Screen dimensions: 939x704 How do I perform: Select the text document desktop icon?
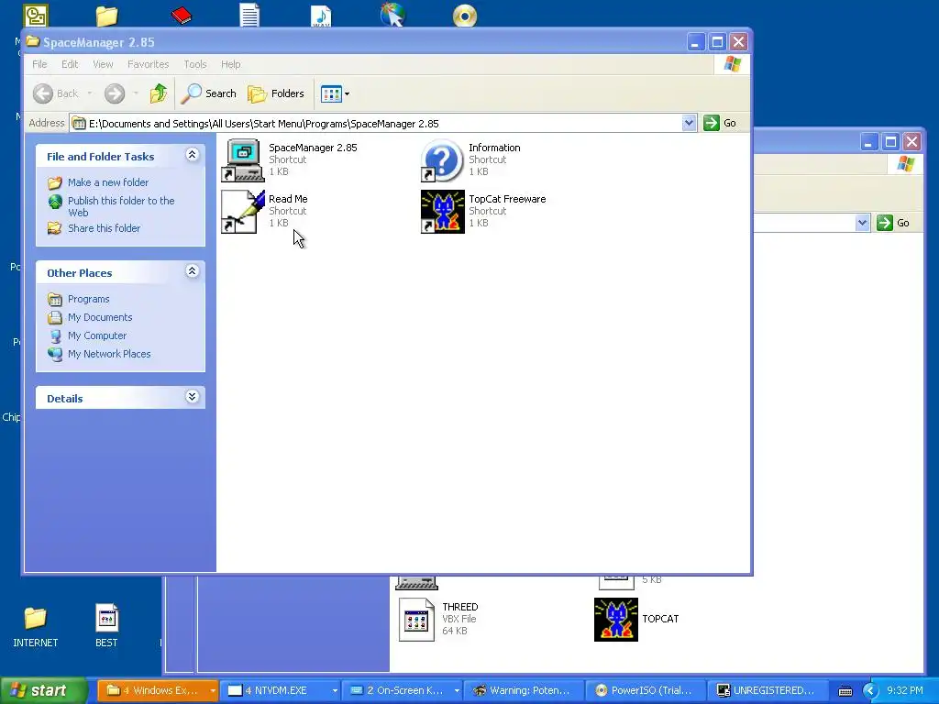pos(249,16)
